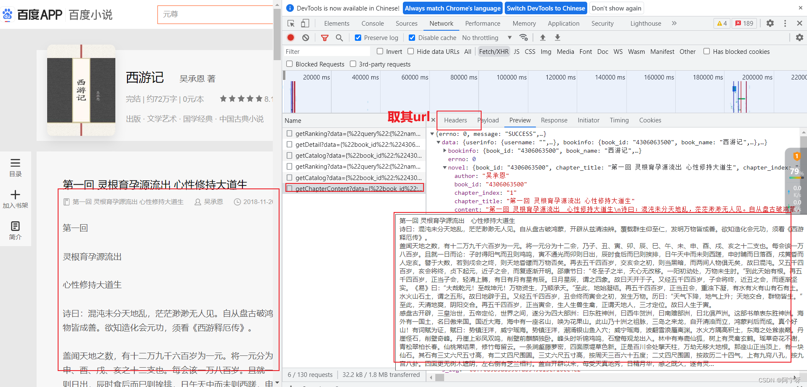This screenshot has width=807, height=387.
Task: Open network conditions wifi icon
Action: 524,37
